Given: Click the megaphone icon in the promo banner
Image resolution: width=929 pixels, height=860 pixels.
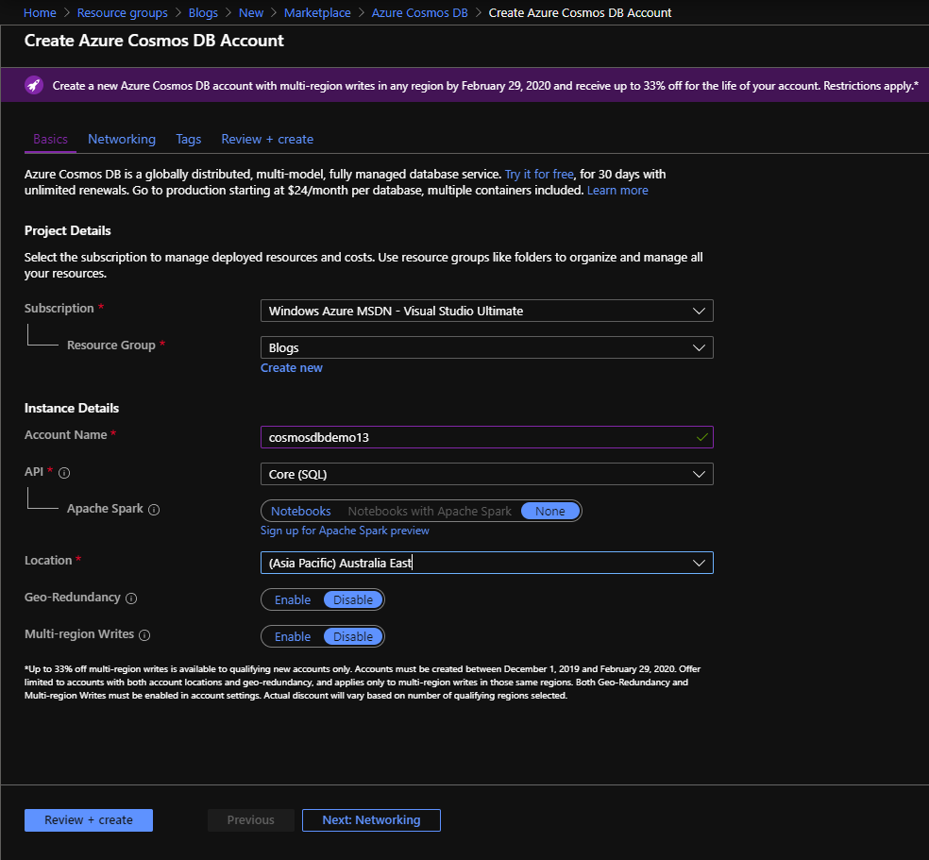Looking at the screenshot, I should 36,85.
